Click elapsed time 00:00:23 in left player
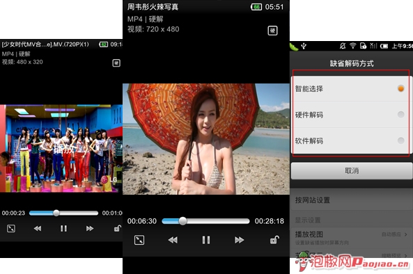413x274 pixels. click(13, 213)
